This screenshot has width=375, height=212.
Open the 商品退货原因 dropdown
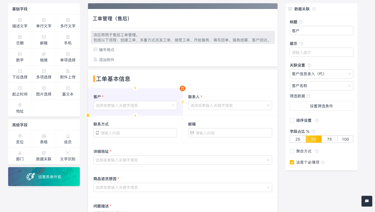(183, 187)
